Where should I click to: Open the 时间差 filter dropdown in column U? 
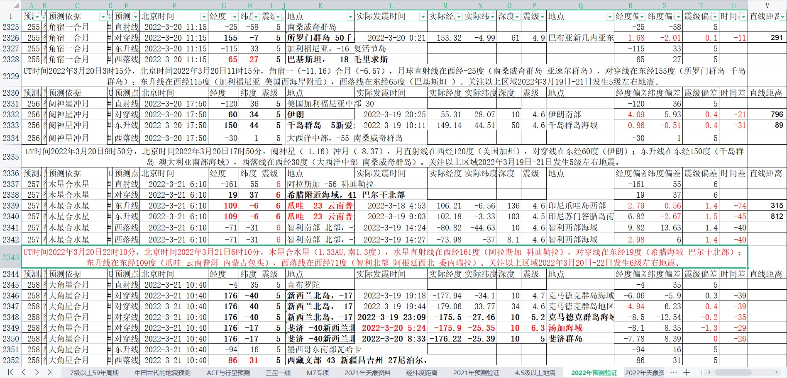743,17
